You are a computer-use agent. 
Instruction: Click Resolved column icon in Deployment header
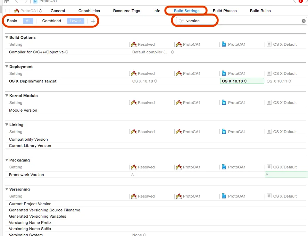[x=134, y=73]
